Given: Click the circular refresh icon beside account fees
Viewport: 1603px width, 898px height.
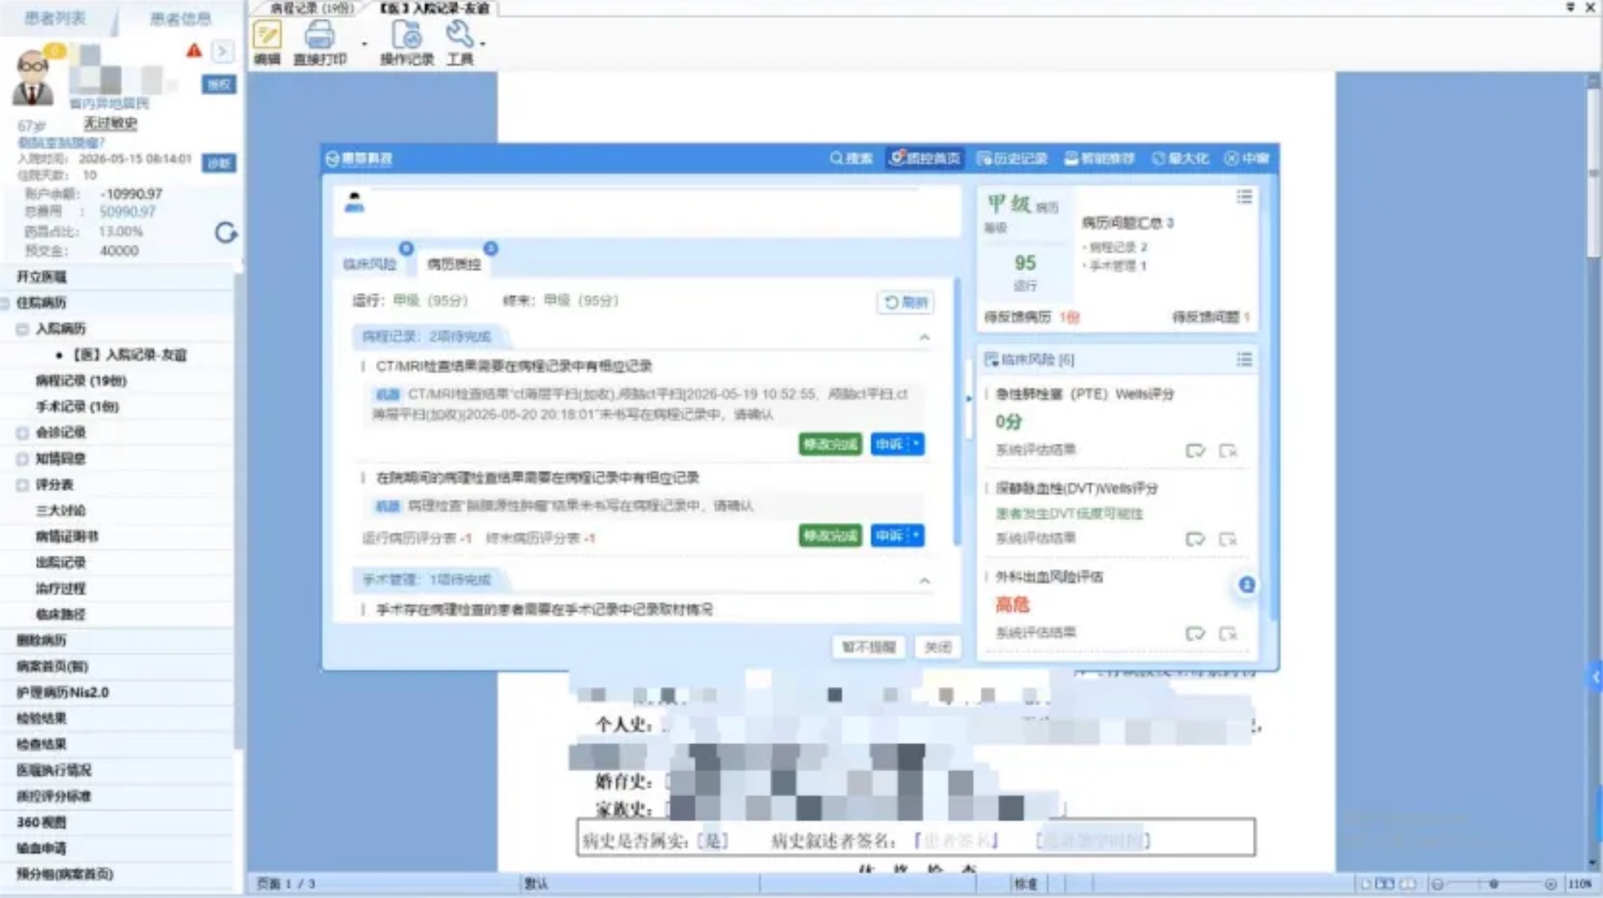Looking at the screenshot, I should click(x=226, y=232).
